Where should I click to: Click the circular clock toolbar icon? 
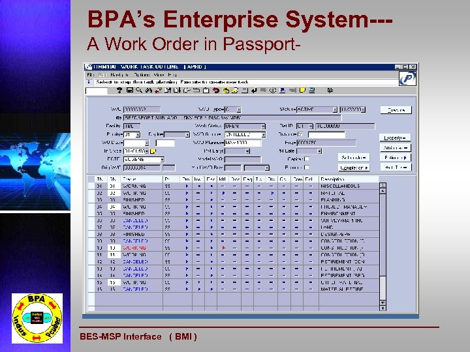[x=272, y=90]
